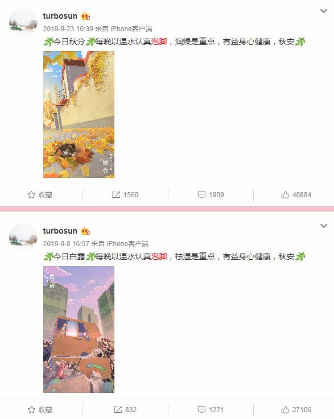Click the crown VIP badge on second post

pyautogui.click(x=85, y=231)
